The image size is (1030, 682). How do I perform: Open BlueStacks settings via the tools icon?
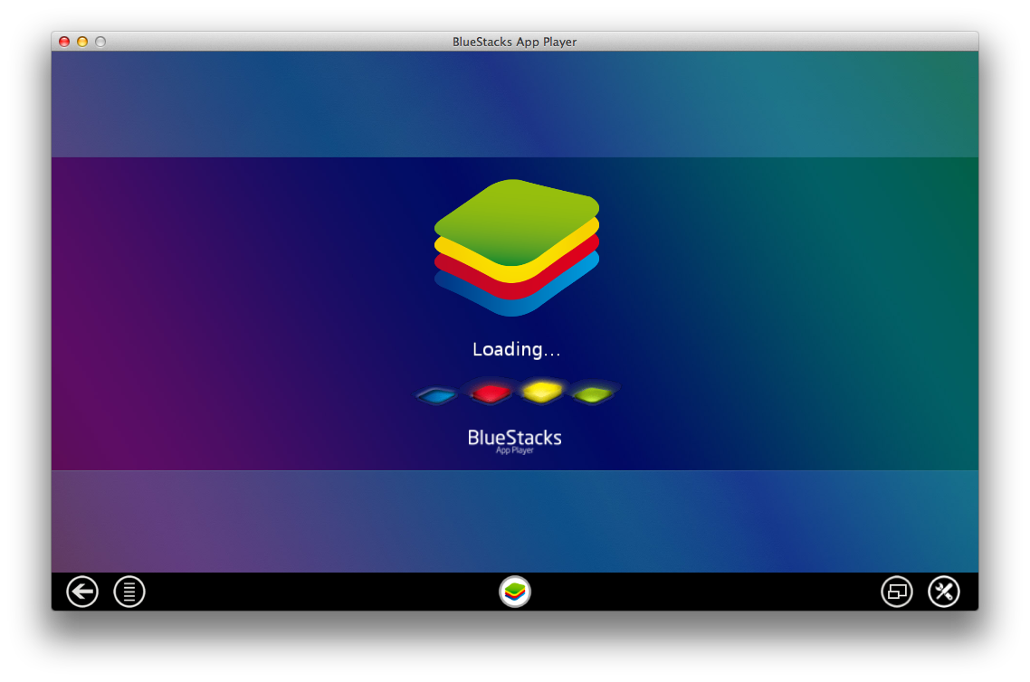click(x=944, y=592)
